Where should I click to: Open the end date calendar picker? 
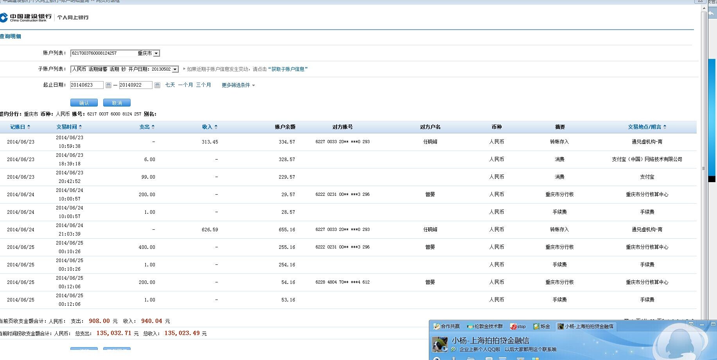pos(157,85)
